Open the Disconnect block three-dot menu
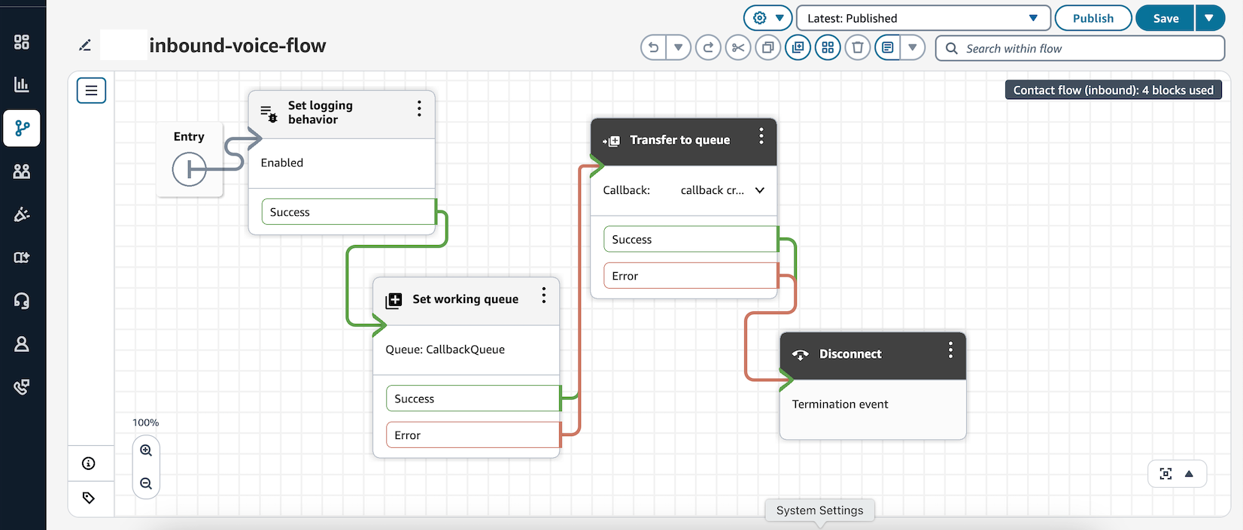Screen dimensions: 1243x530 coord(950,350)
